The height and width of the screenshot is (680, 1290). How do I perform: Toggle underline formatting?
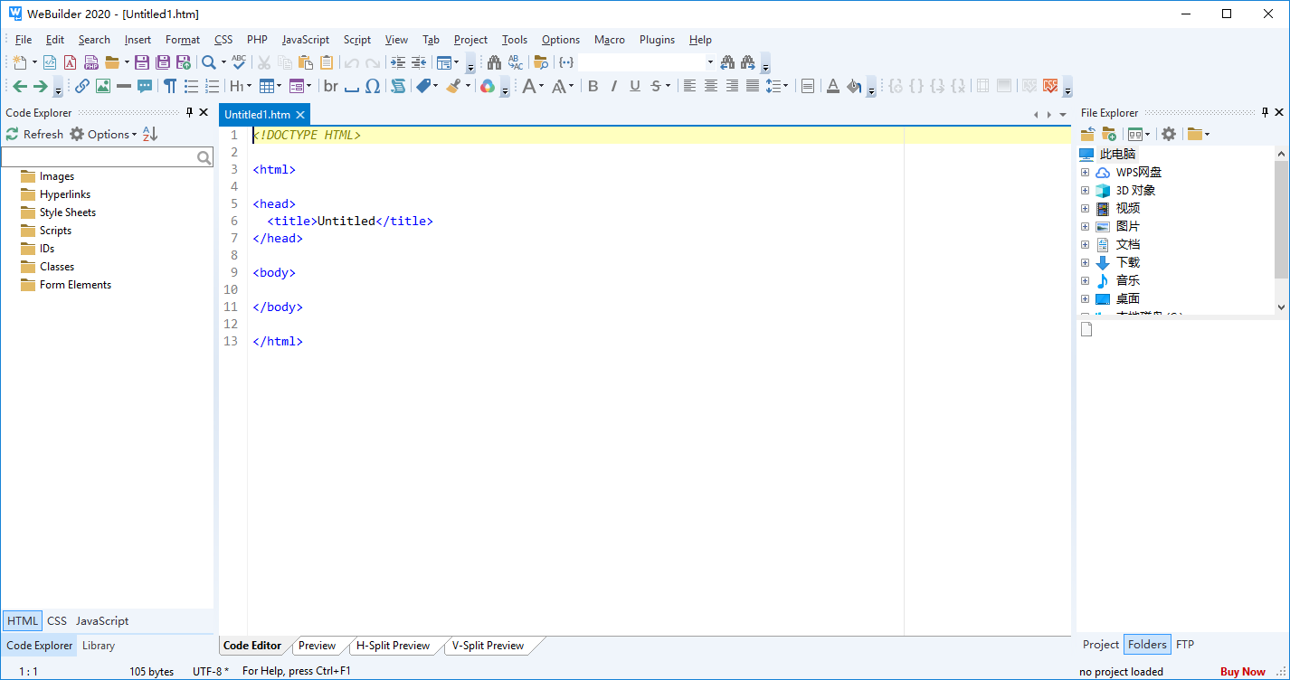(633, 86)
